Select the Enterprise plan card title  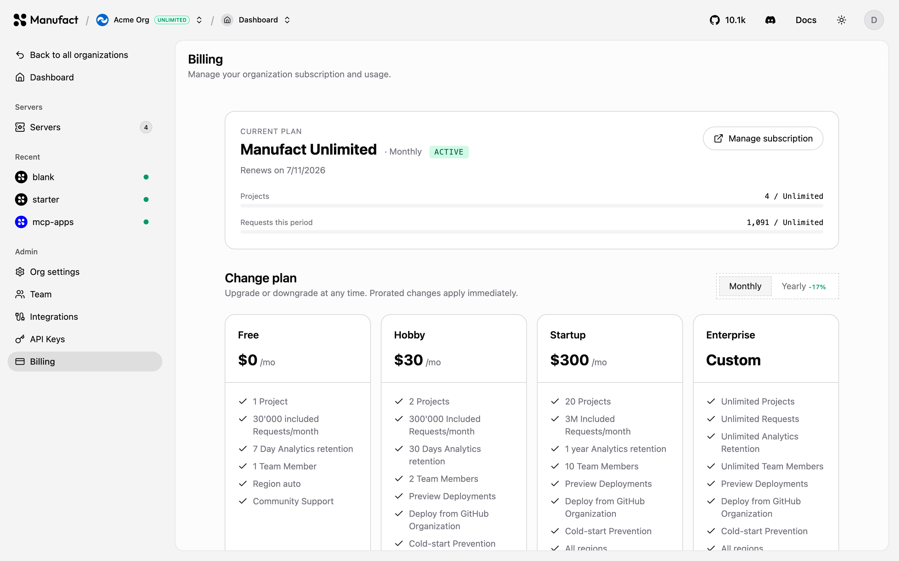[x=730, y=335]
